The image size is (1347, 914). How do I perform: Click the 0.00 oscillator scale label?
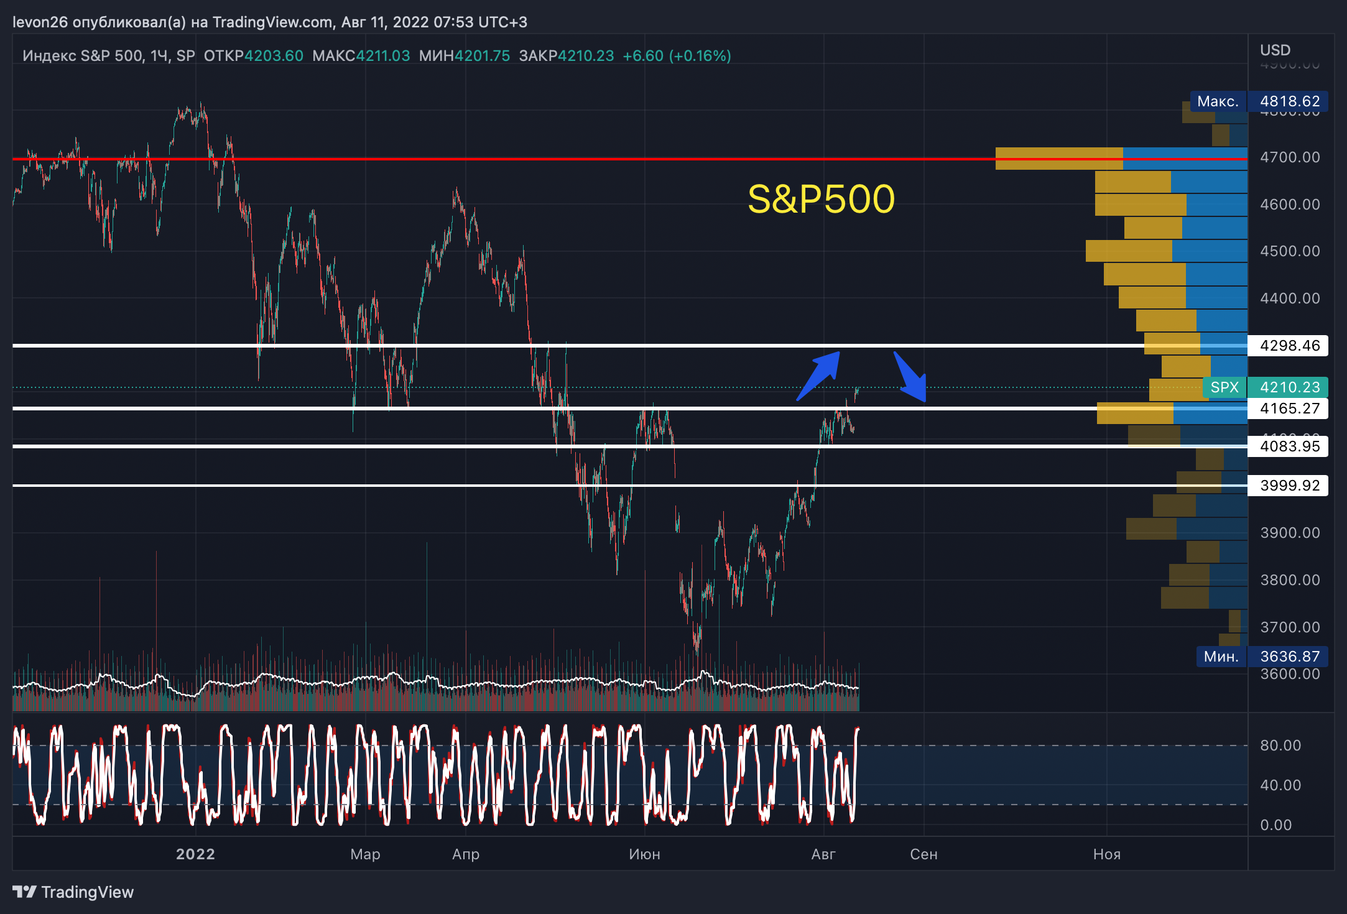1276,825
